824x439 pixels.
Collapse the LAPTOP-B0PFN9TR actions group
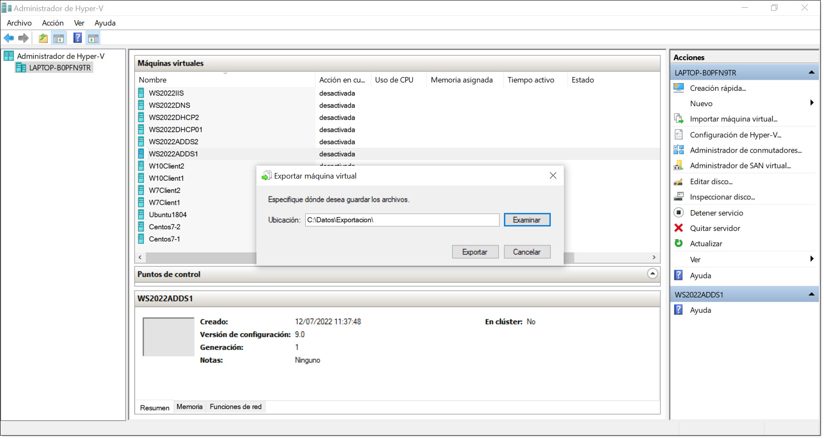[811, 72]
